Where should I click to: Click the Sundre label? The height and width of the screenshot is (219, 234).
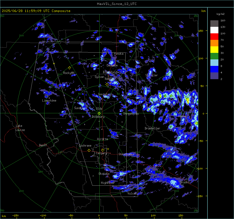(79, 108)
